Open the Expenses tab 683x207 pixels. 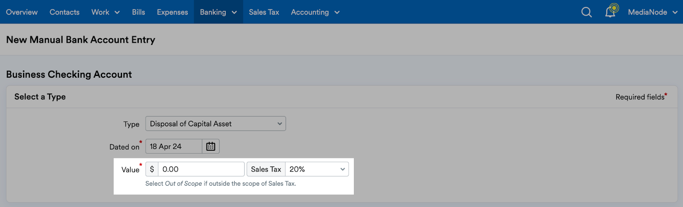click(x=172, y=12)
